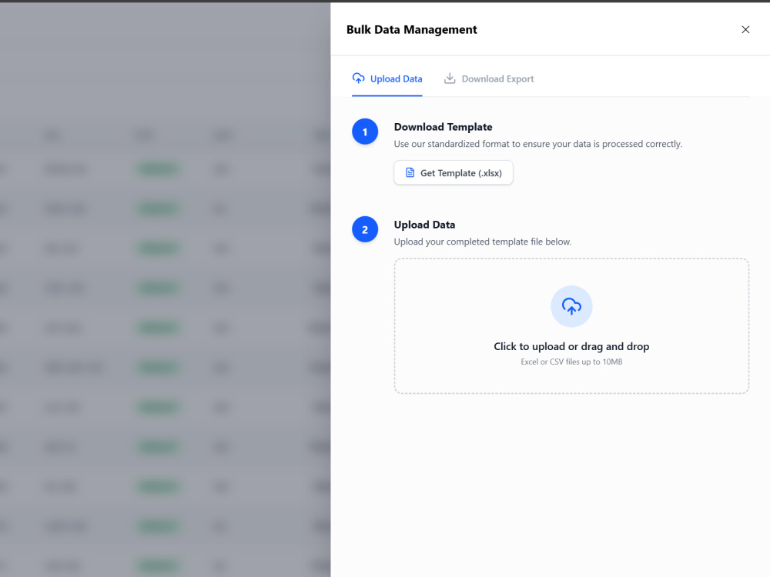Click the Get Template (.xlsx) button
The height and width of the screenshot is (577, 770).
click(454, 172)
